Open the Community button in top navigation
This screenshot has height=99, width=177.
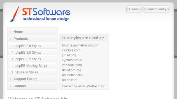click(157, 9)
